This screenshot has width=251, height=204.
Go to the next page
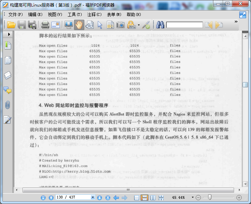pyautogui.click(x=100, y=198)
